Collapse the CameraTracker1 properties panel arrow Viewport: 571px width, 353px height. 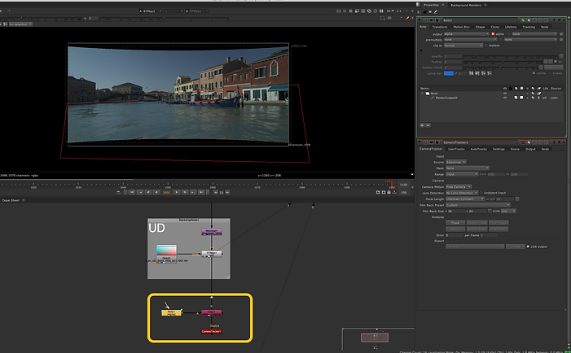tap(419, 142)
